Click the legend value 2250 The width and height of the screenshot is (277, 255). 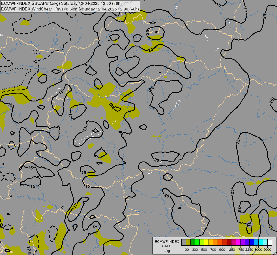coord(249,250)
